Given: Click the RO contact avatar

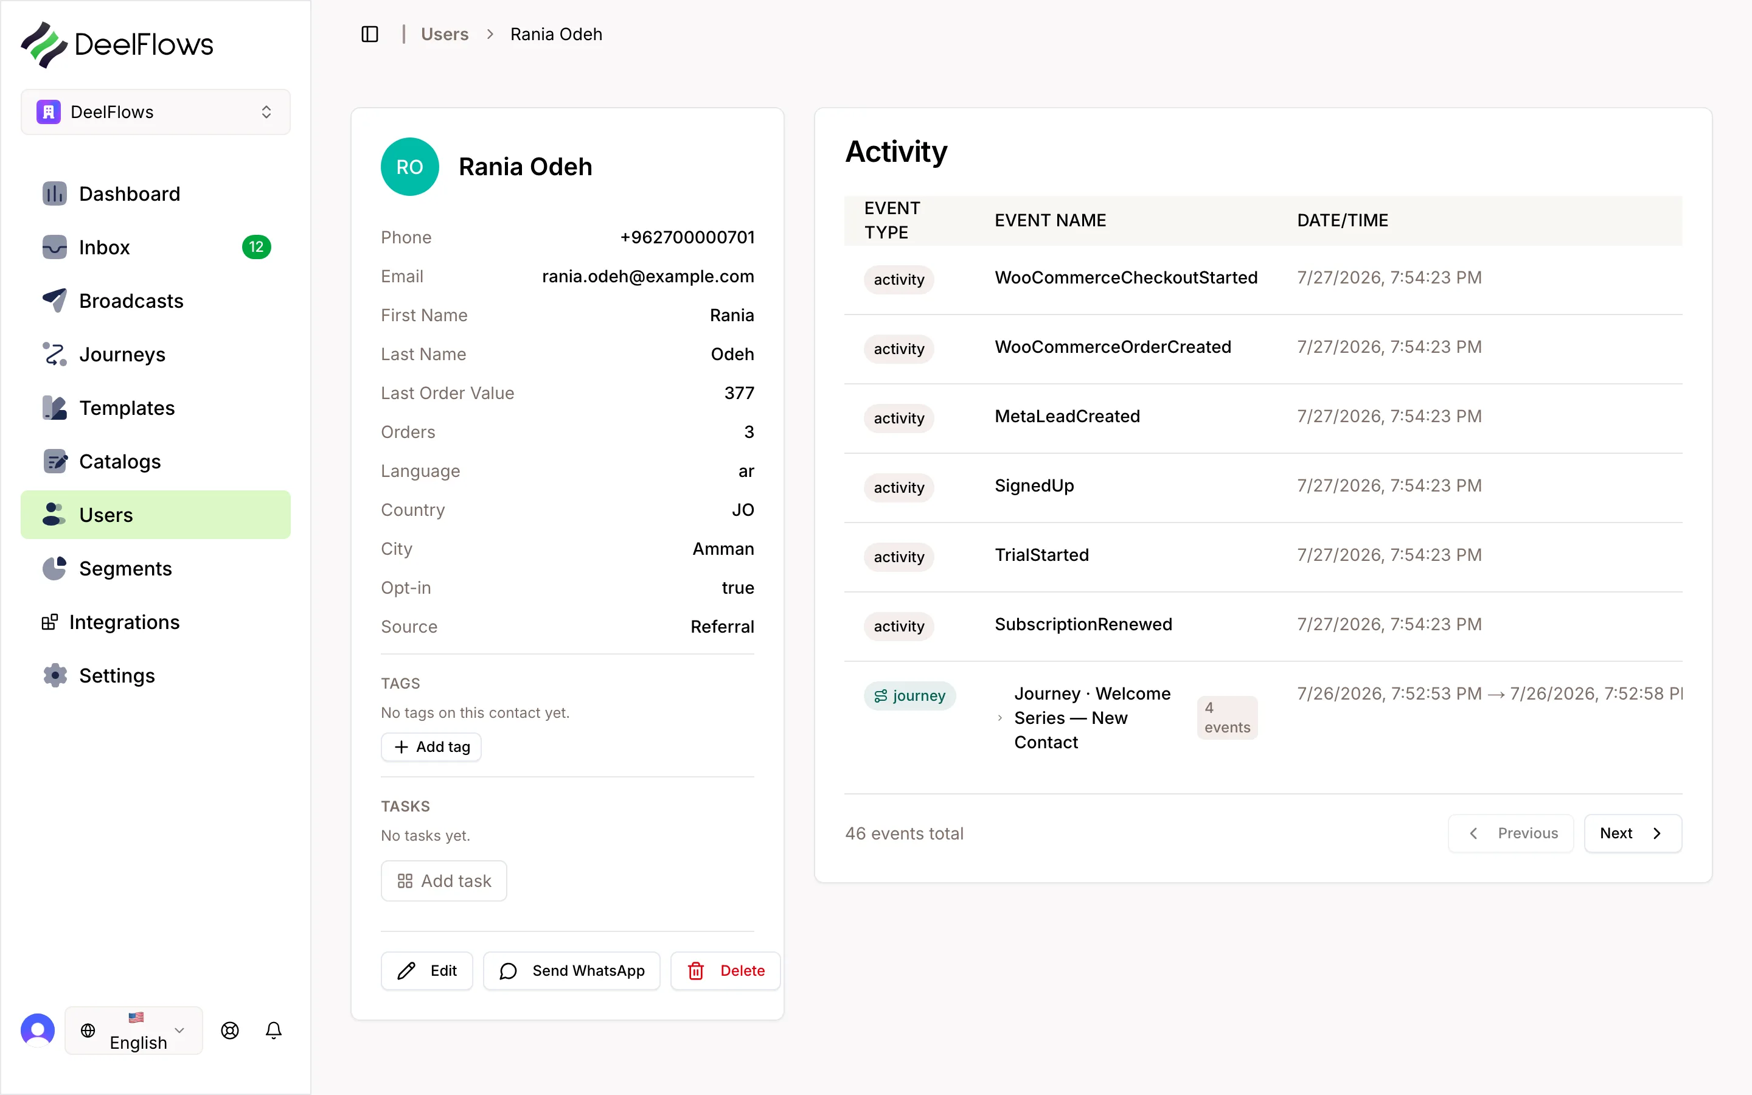Looking at the screenshot, I should [410, 167].
